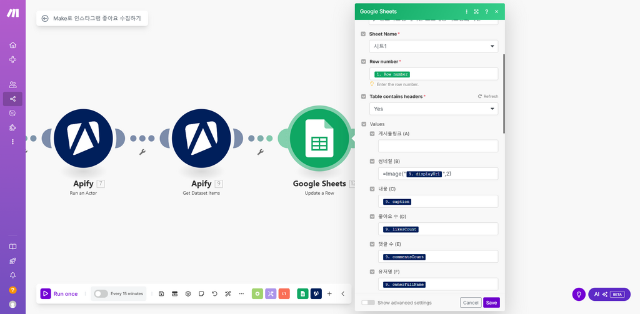The width and height of the screenshot is (640, 314).
Task: Go back using the arrow by the scenario title
Action: click(45, 18)
